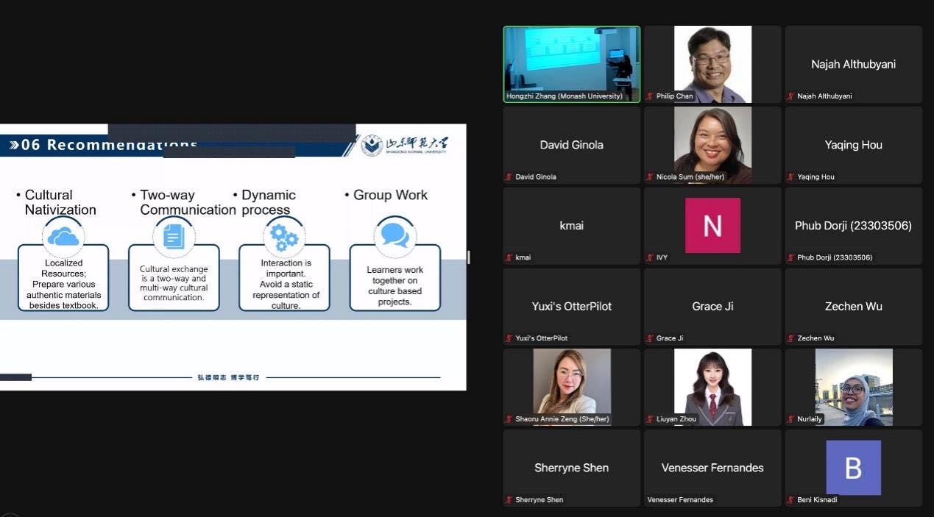Click the Phub Dorji (23303506) participant tile
Screen dimensions: 934x517
853,226
